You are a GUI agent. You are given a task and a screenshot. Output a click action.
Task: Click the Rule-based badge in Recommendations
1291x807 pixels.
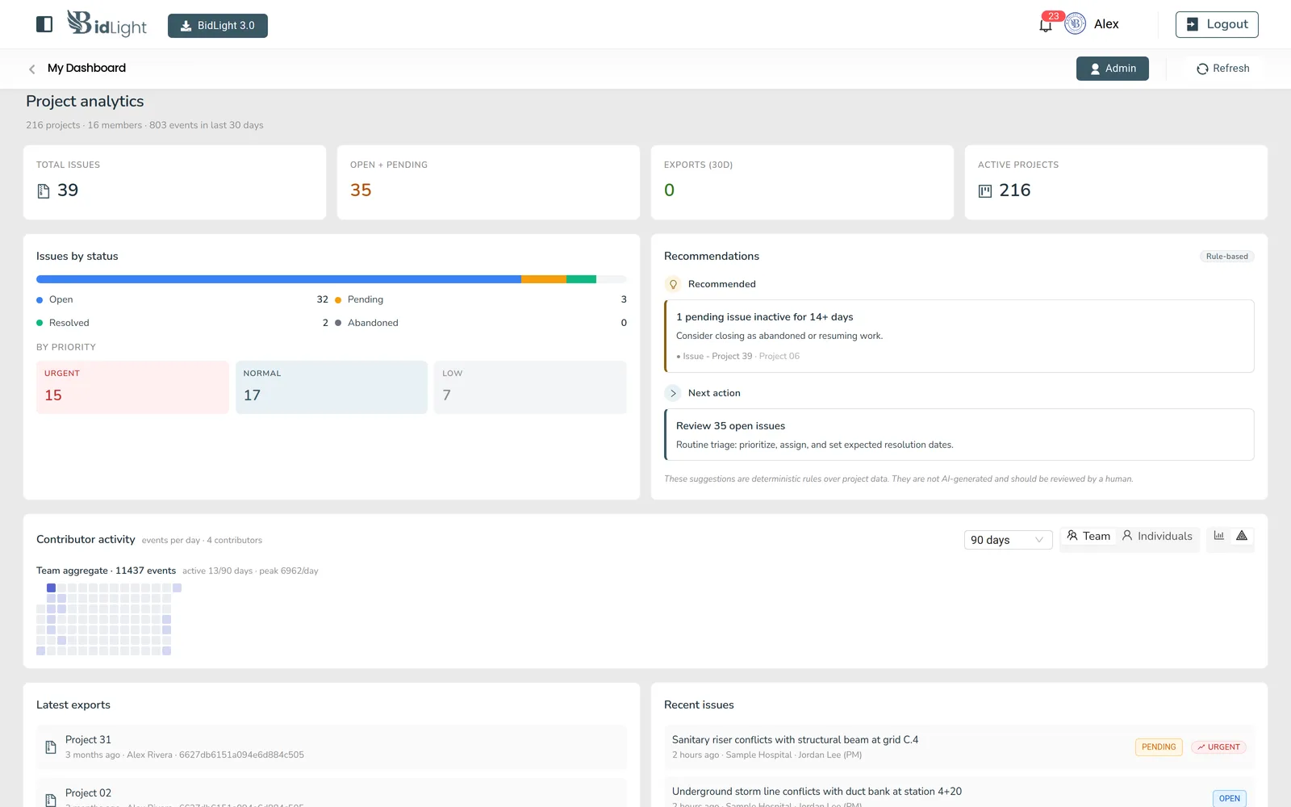coord(1226,257)
